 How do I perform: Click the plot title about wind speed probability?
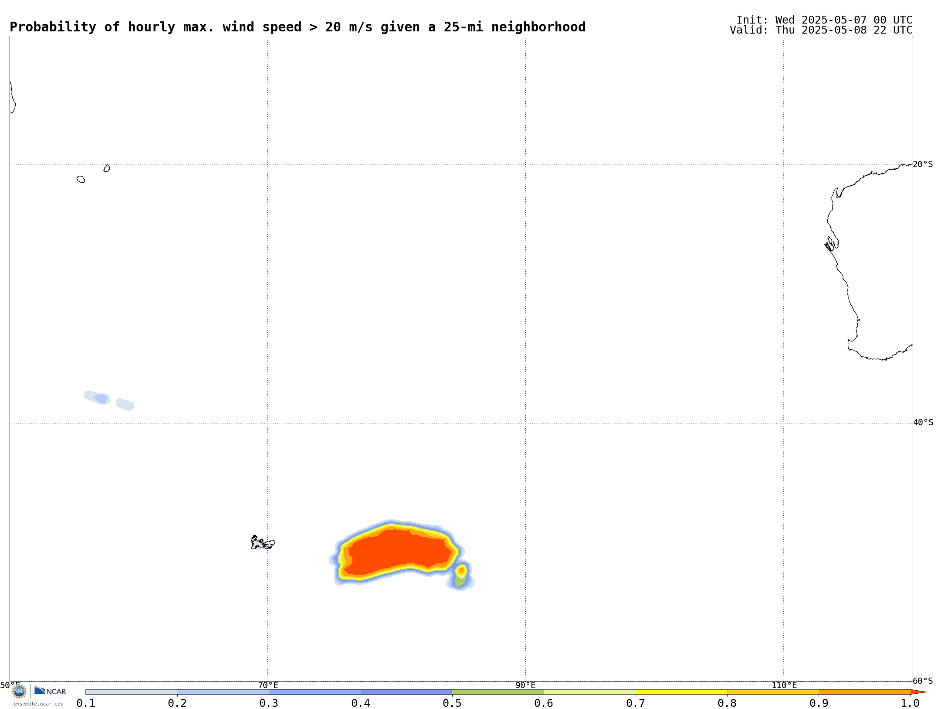[x=298, y=27]
